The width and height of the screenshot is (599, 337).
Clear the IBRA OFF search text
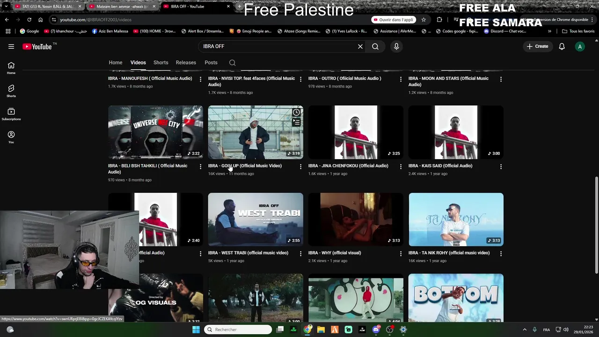(360, 46)
